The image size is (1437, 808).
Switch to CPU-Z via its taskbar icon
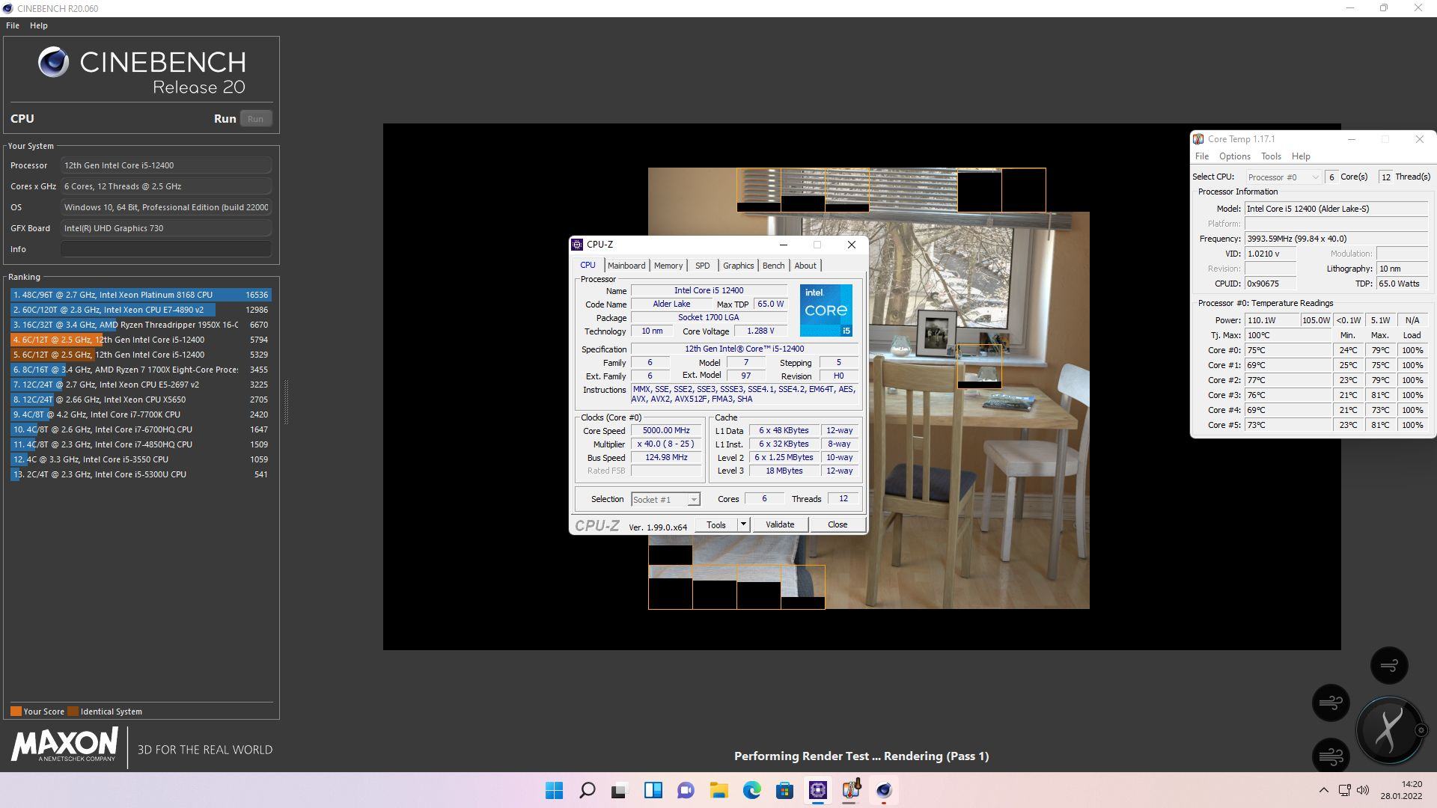click(x=817, y=790)
